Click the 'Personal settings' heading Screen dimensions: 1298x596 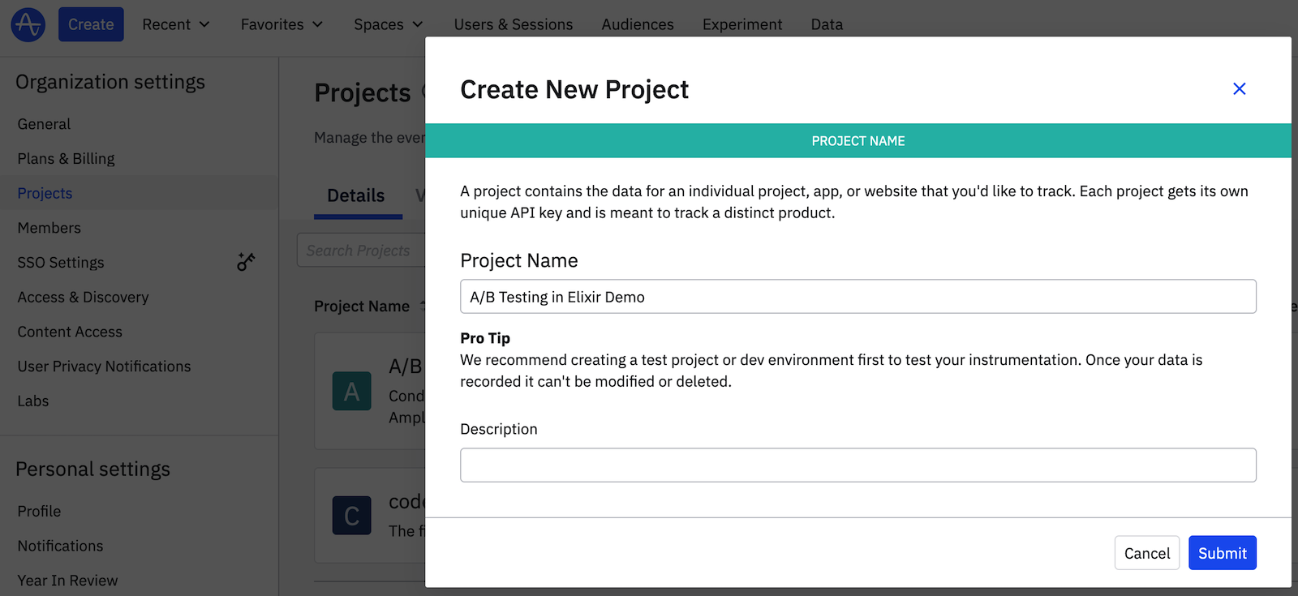click(92, 470)
